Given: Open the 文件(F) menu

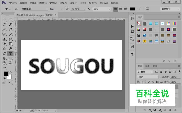Looking at the screenshot, I should (x=13, y=3).
